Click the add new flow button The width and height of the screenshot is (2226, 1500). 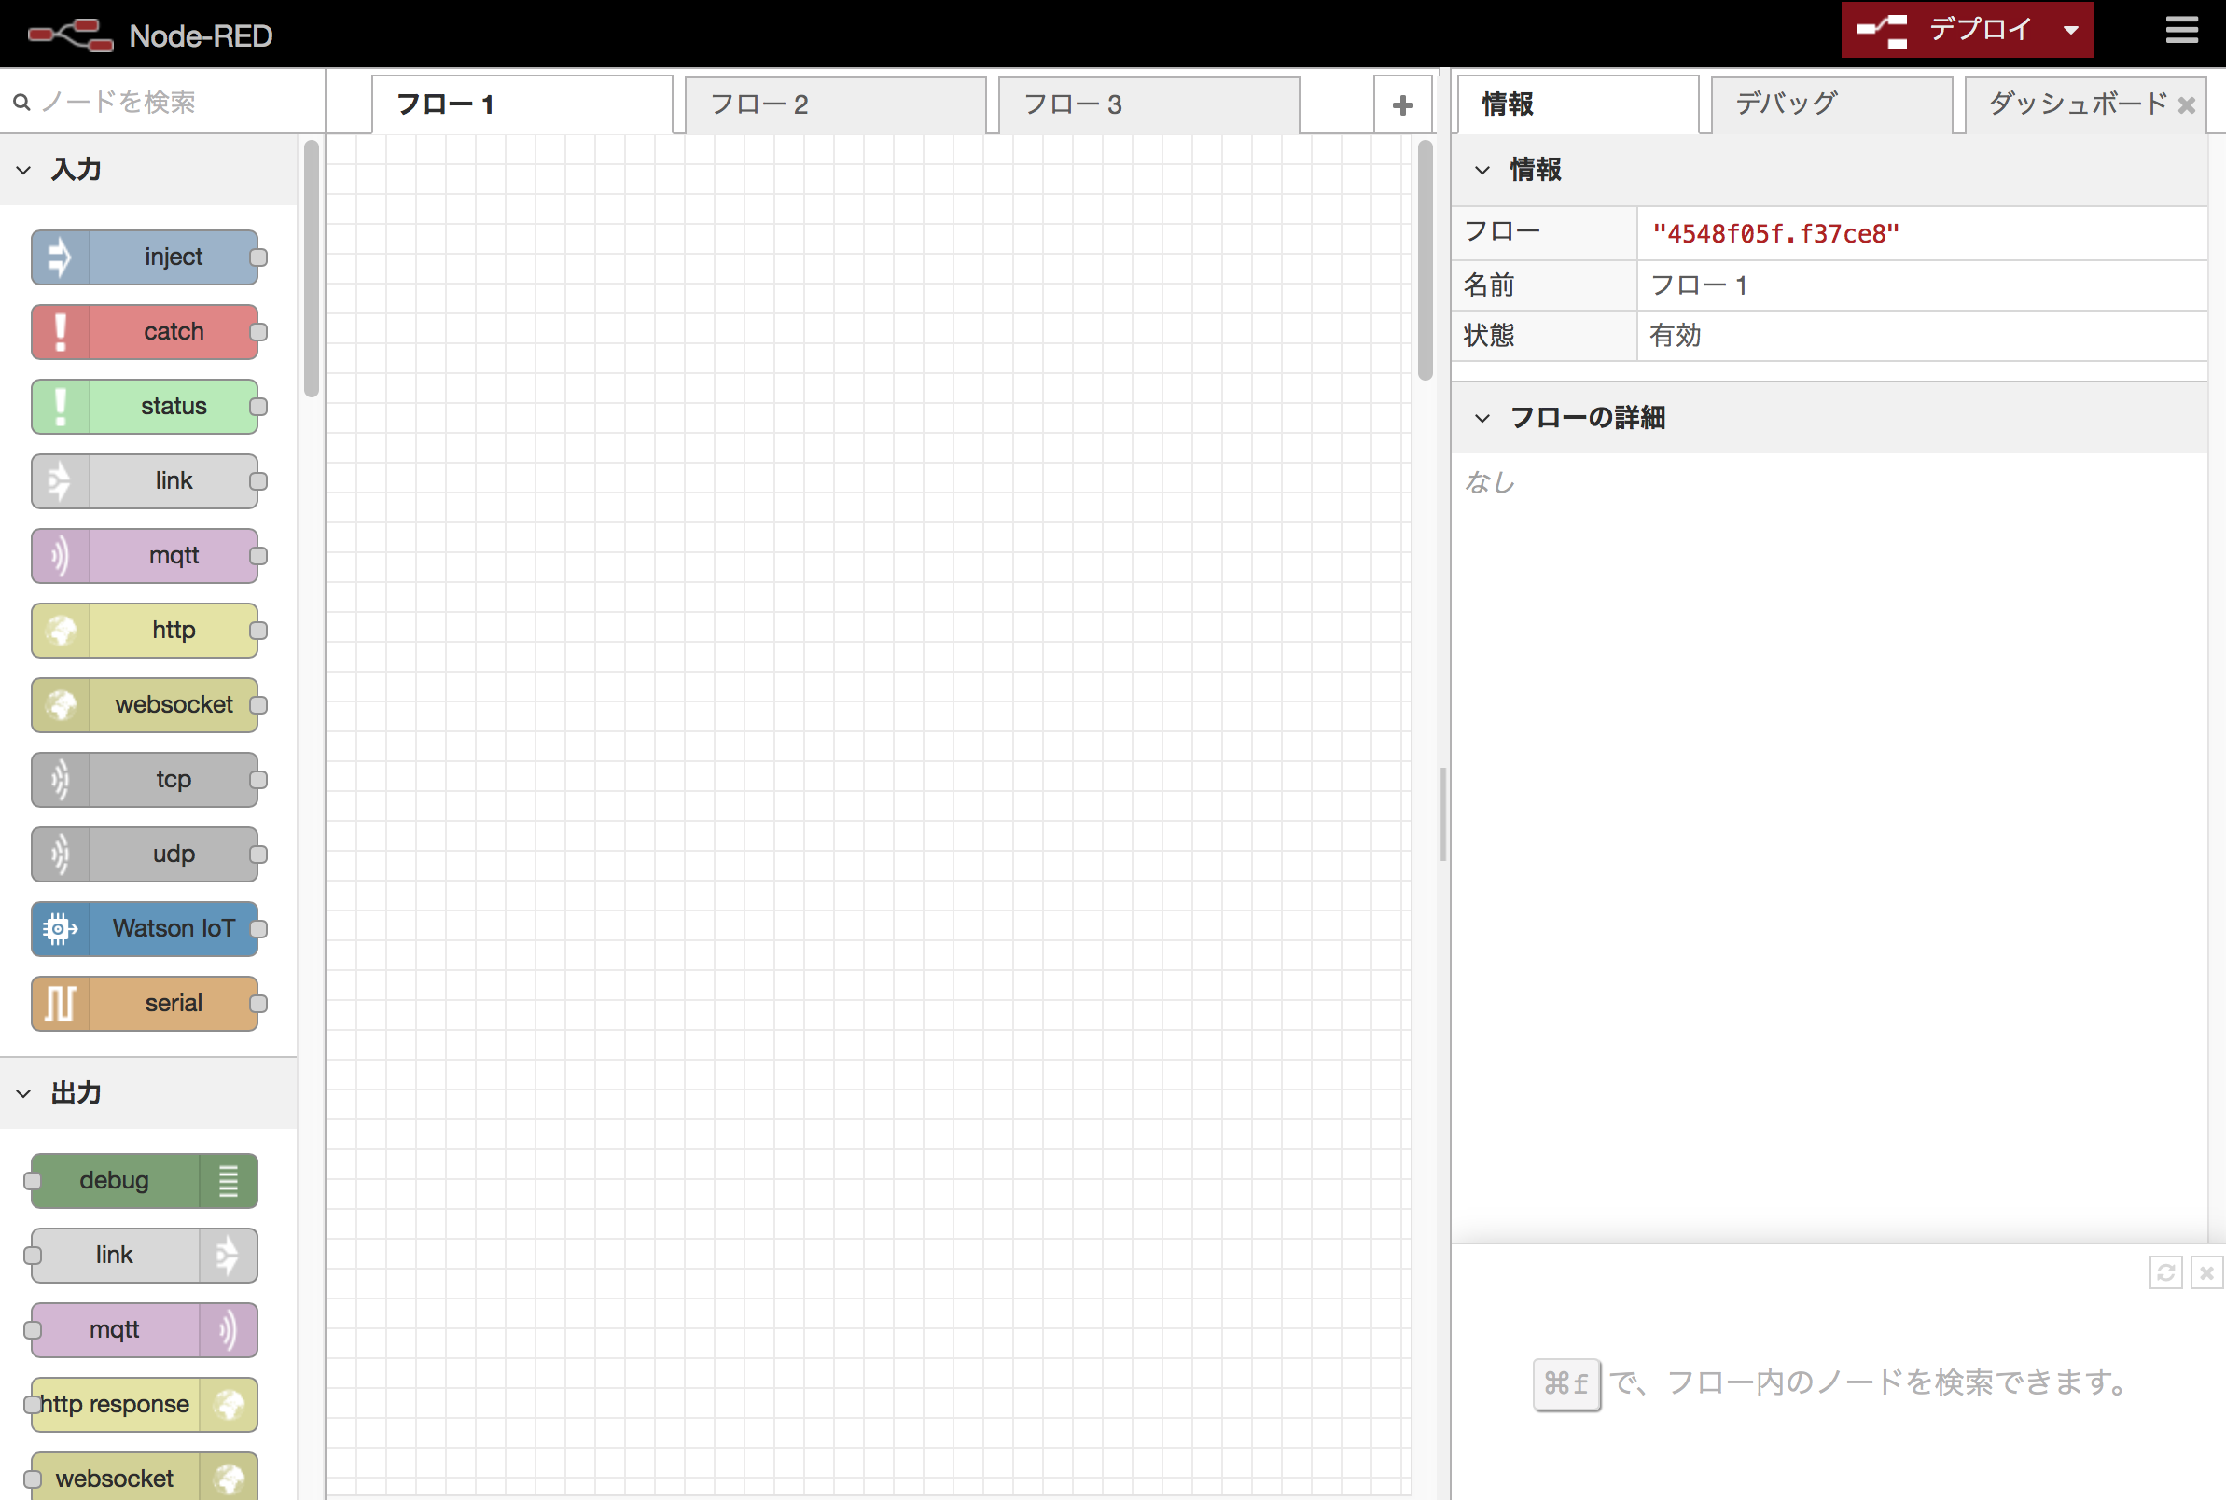point(1402,104)
